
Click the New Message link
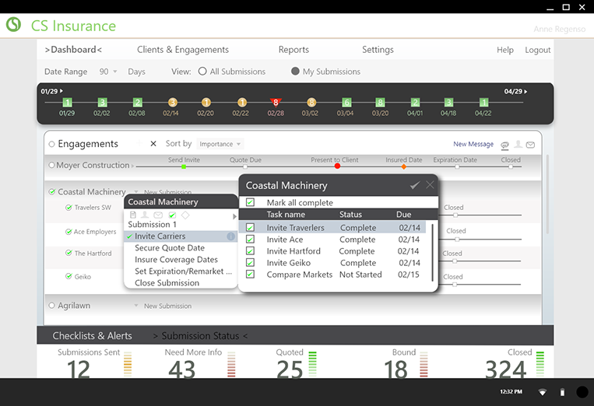pyautogui.click(x=473, y=145)
